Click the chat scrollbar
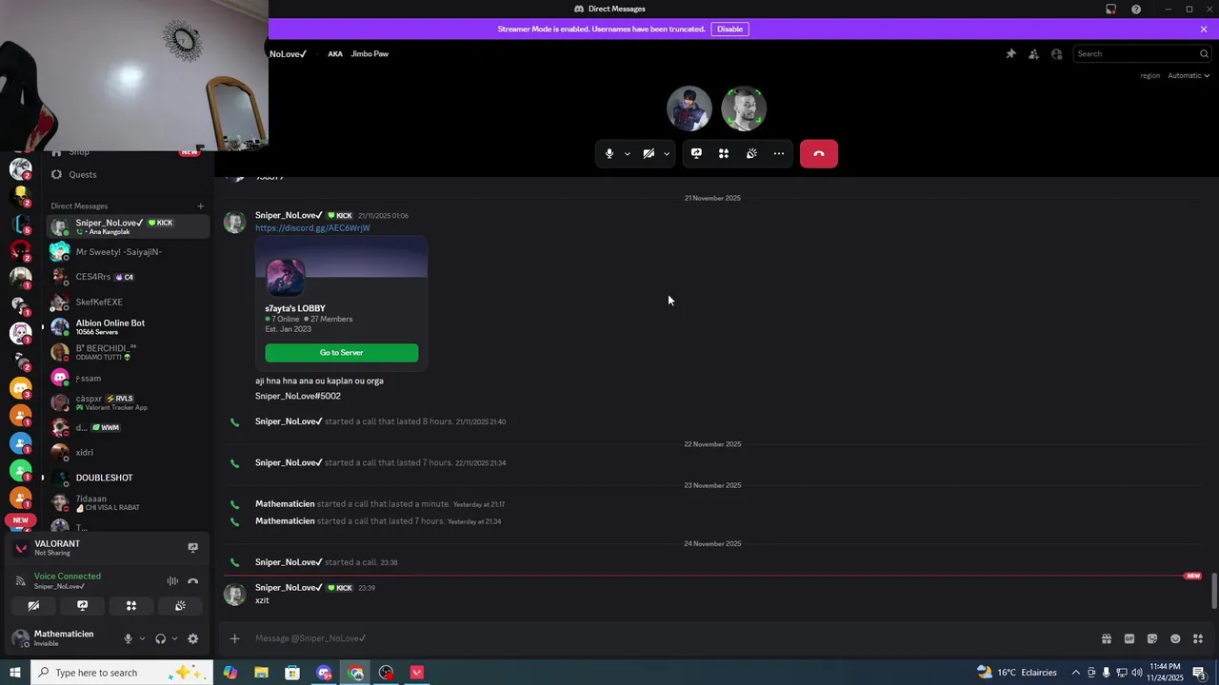This screenshot has width=1219, height=685. (1213, 591)
